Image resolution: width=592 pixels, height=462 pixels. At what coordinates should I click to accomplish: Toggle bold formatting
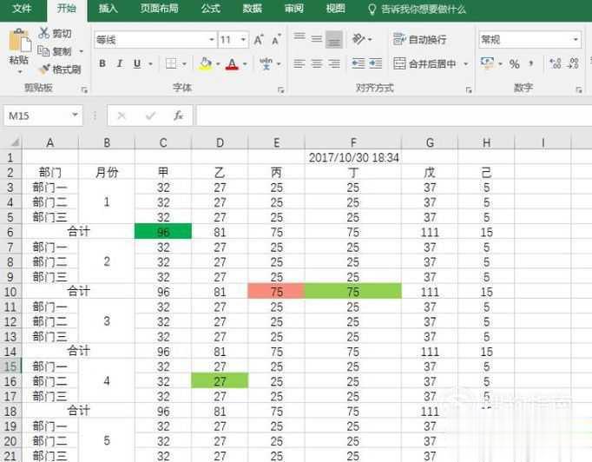pos(102,63)
